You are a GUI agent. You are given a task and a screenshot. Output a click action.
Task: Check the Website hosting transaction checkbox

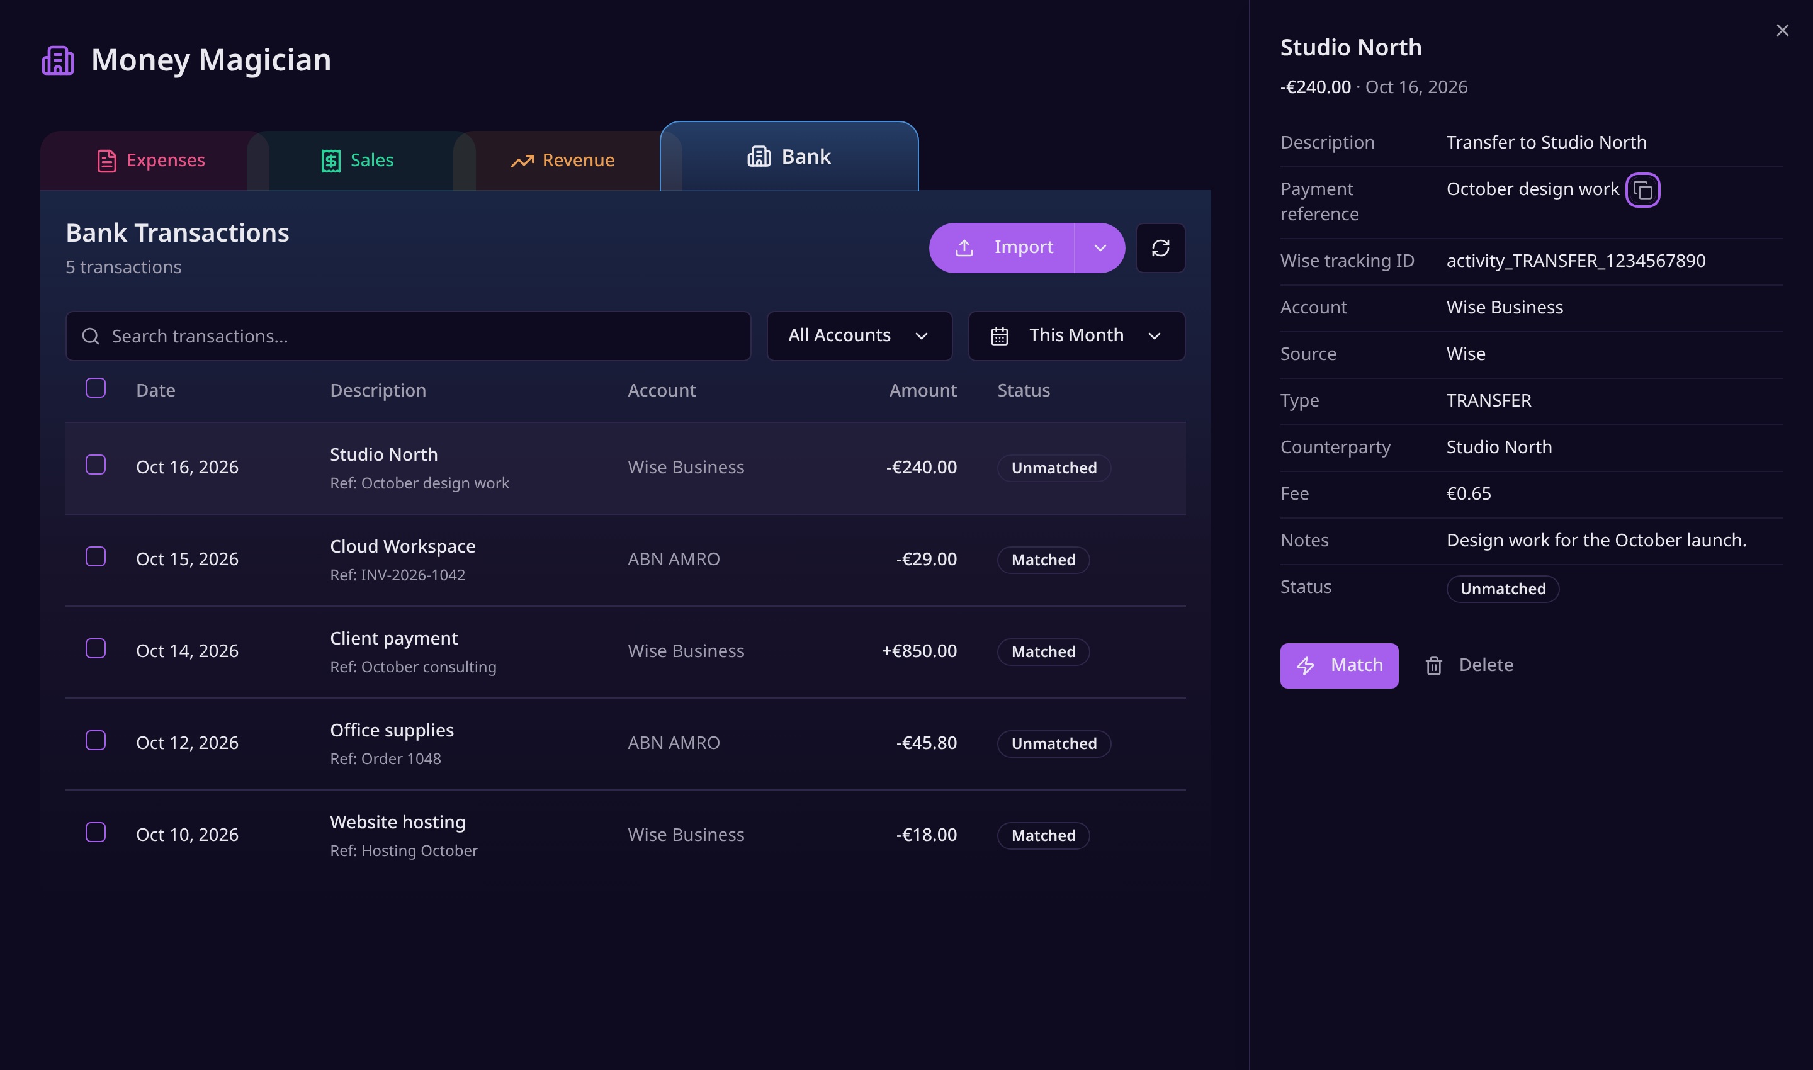click(96, 832)
